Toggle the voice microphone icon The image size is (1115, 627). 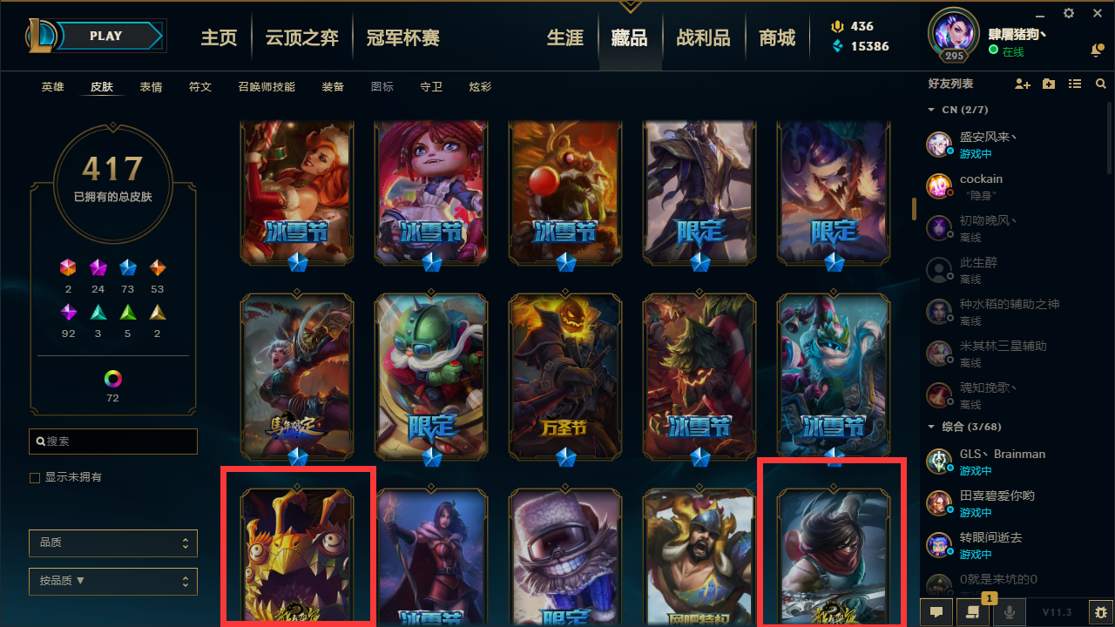(x=1010, y=611)
